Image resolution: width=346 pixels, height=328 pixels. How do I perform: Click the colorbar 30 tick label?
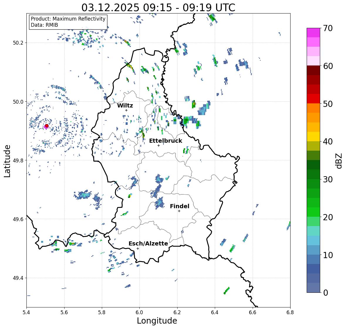[328, 179]
